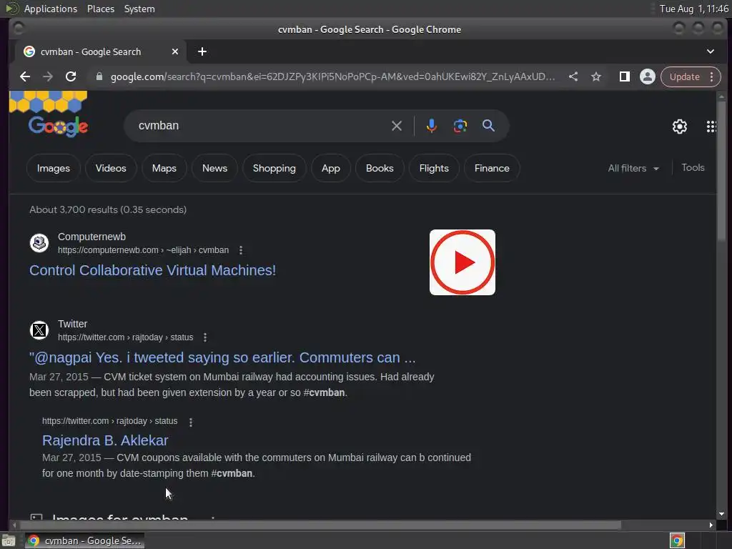Click the horizontal scroll right arrow

(711, 525)
